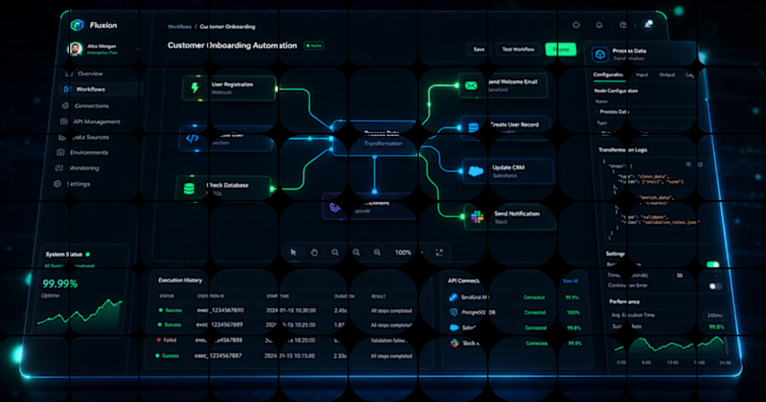Copy the Transformation Logic code
766x402 pixels.
point(689,164)
